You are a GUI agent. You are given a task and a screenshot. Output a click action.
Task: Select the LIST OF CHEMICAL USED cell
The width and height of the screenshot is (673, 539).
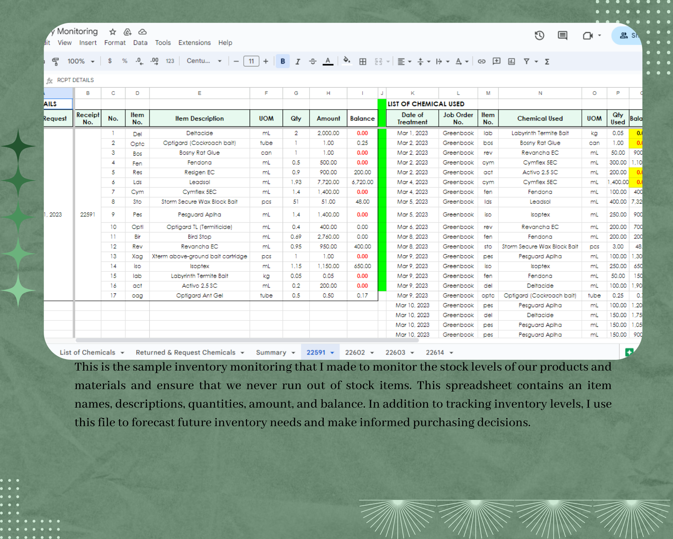click(x=426, y=104)
